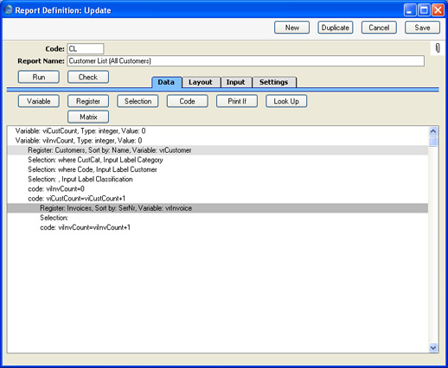The height and width of the screenshot is (368, 448).
Task: Add a new Variable line
Action: tap(39, 101)
